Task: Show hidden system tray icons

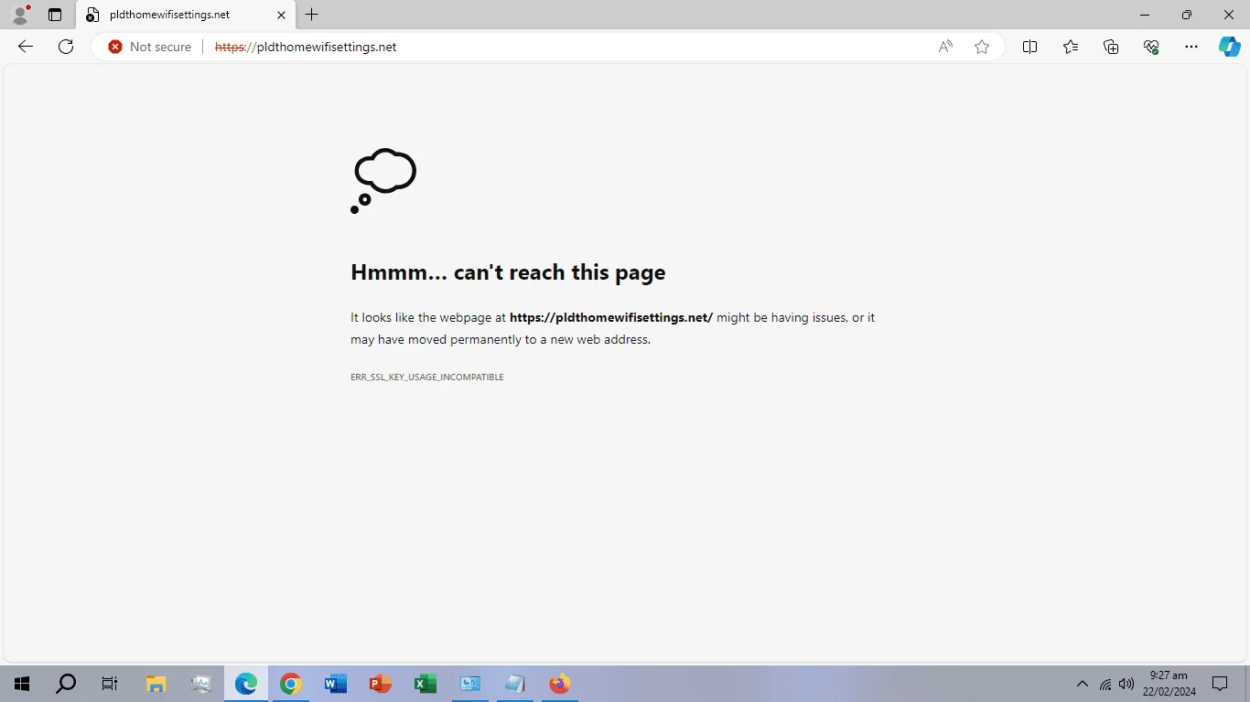Action: 1083,684
